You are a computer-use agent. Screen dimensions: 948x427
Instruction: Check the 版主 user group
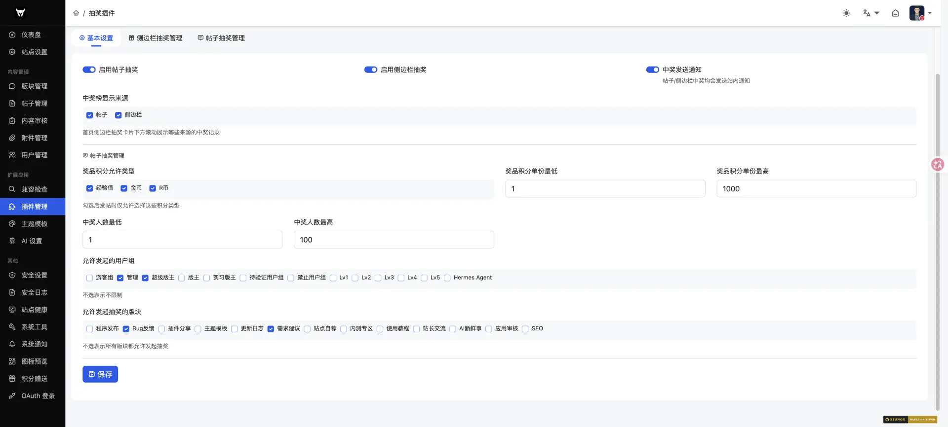click(x=181, y=278)
